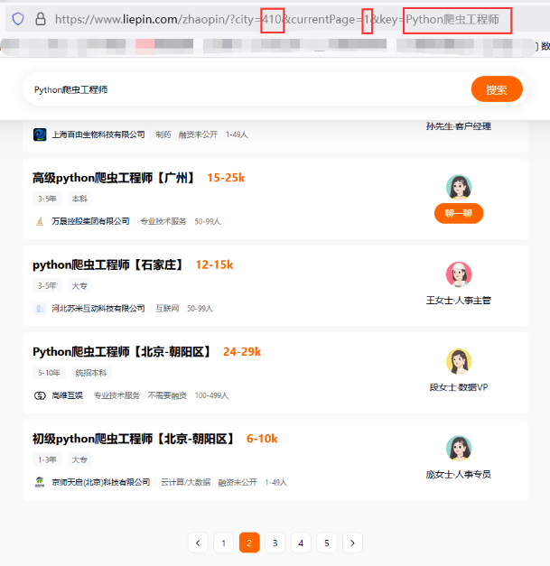Viewport: 550px width, 566px height.
Task: Open 河北苏米互动科技有限公司 company name
Action: point(98,309)
